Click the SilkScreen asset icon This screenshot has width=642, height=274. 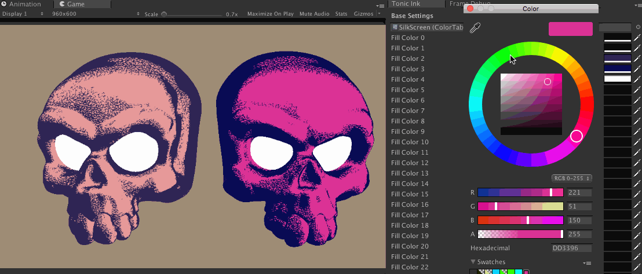click(395, 27)
